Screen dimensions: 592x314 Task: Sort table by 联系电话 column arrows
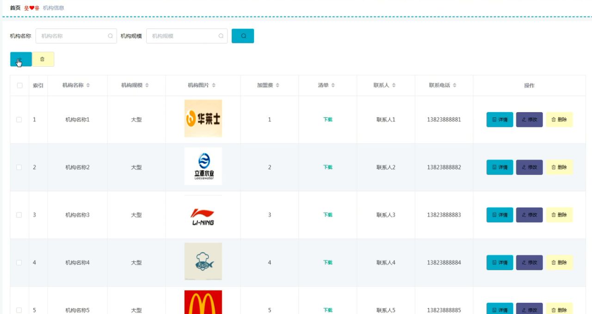pyautogui.click(x=455, y=86)
